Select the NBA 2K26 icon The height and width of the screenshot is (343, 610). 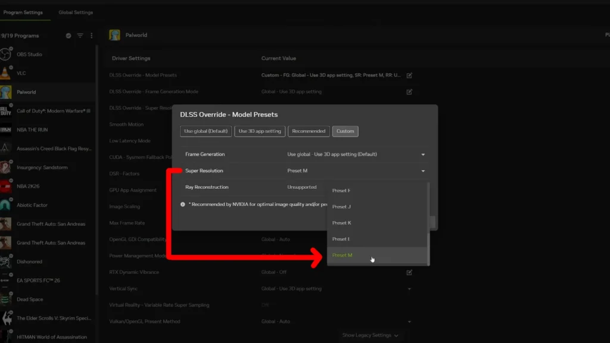[5, 186]
